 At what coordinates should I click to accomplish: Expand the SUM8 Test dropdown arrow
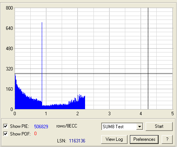(x=139, y=127)
